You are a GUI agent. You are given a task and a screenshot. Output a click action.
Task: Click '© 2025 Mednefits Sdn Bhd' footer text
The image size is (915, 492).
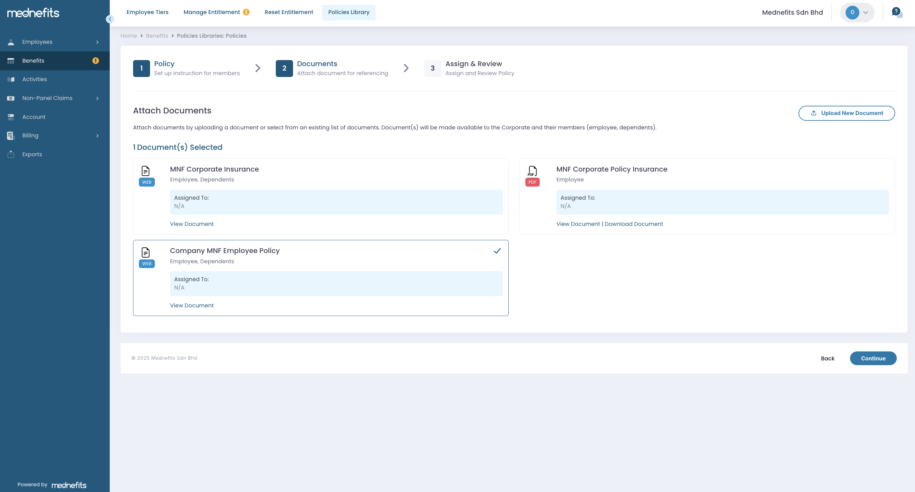(164, 358)
